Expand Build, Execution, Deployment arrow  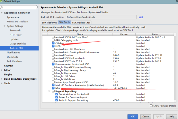pos(2,79)
